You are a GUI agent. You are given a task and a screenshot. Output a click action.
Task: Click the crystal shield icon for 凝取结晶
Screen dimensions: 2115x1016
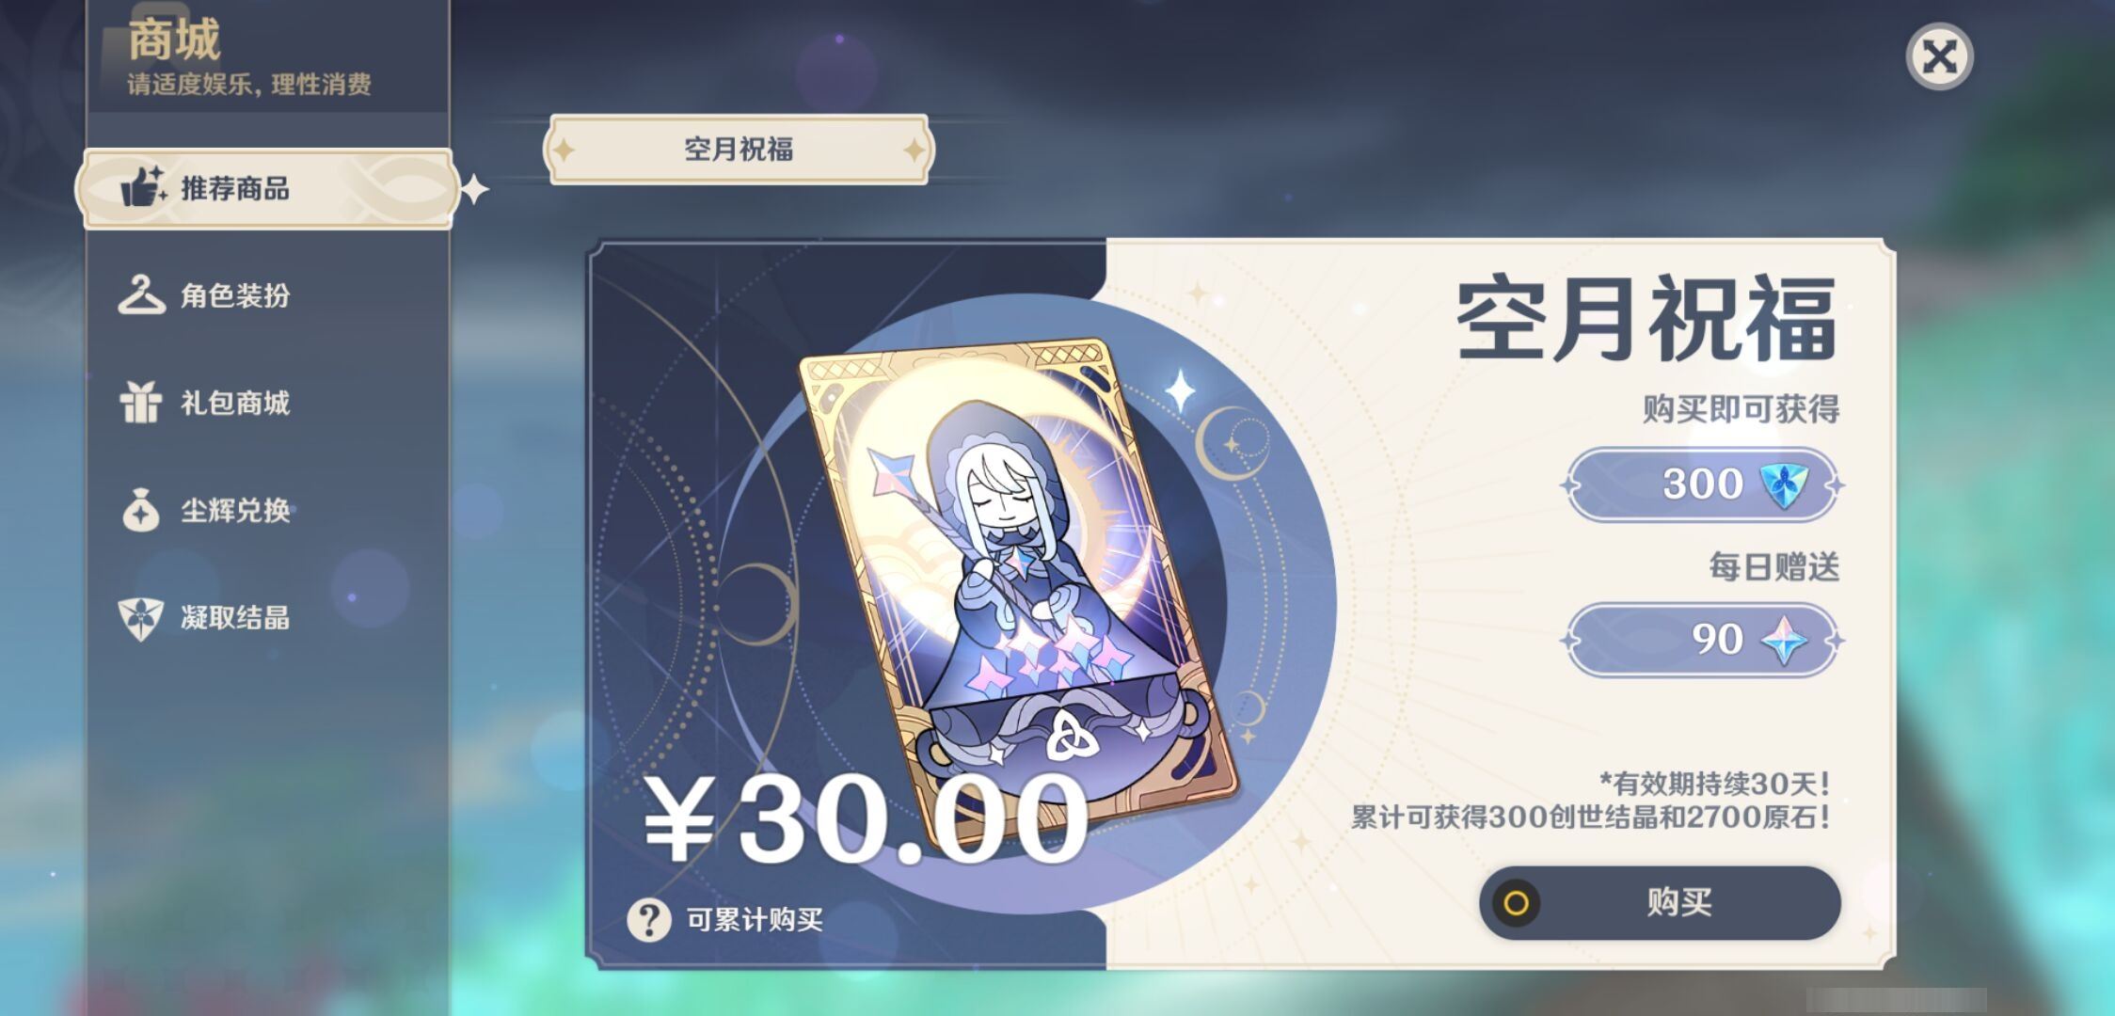tap(141, 618)
